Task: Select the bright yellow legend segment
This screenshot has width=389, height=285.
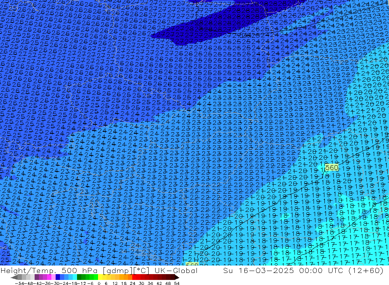Action: 100,278
